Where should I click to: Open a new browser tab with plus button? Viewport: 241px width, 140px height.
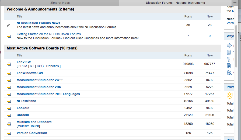pyautogui.click(x=235, y=3)
